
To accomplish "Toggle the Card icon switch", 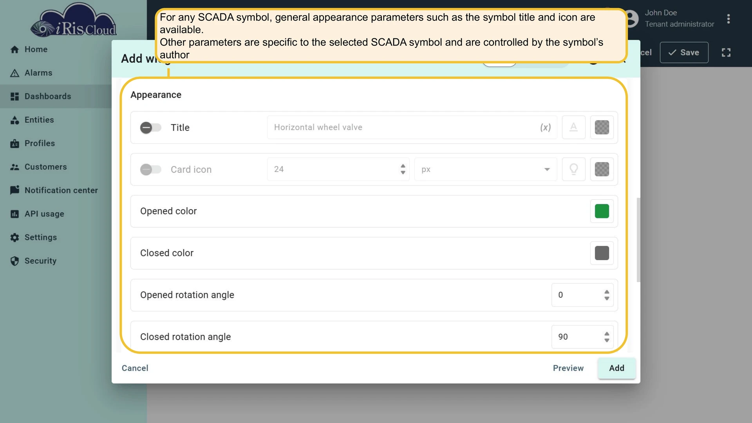I will pos(151,170).
